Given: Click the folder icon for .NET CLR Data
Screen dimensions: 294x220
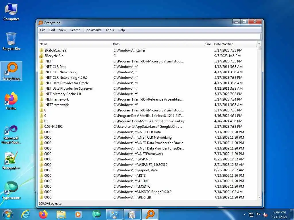Looking at the screenshot, I should [x=41, y=66].
